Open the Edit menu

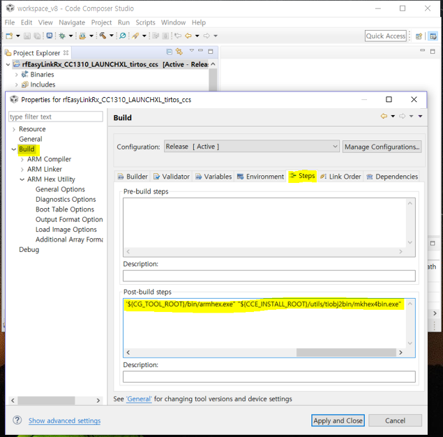coord(27,22)
